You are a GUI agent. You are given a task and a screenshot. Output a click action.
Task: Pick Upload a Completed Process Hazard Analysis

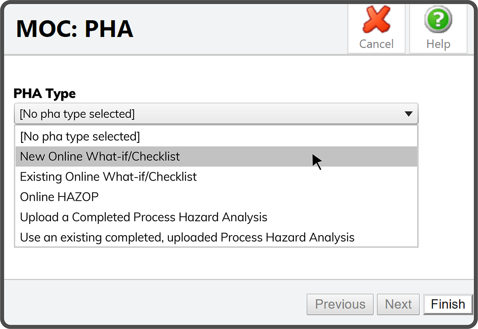coord(143,217)
